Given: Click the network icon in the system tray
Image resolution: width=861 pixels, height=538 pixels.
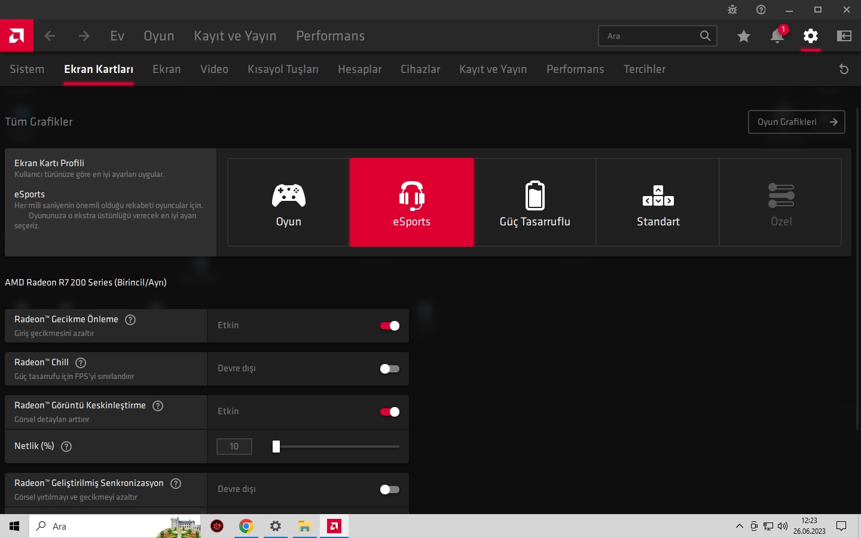Looking at the screenshot, I should click(x=768, y=526).
